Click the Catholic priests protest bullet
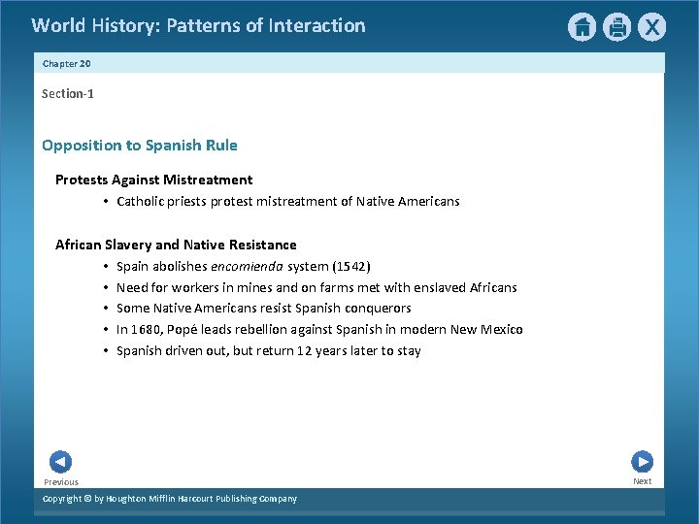The width and height of the screenshot is (699, 524). (288, 202)
